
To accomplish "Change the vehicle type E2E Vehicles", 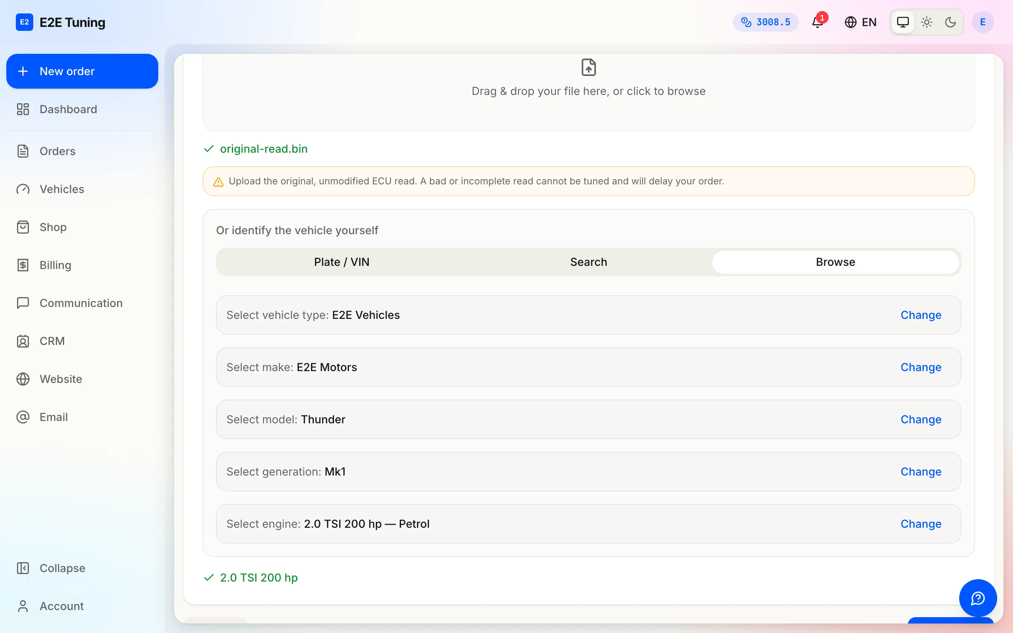I will [920, 315].
